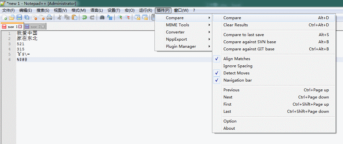Toggle the Align Matches option
Viewport: 343px width, 144px height.
click(274, 59)
